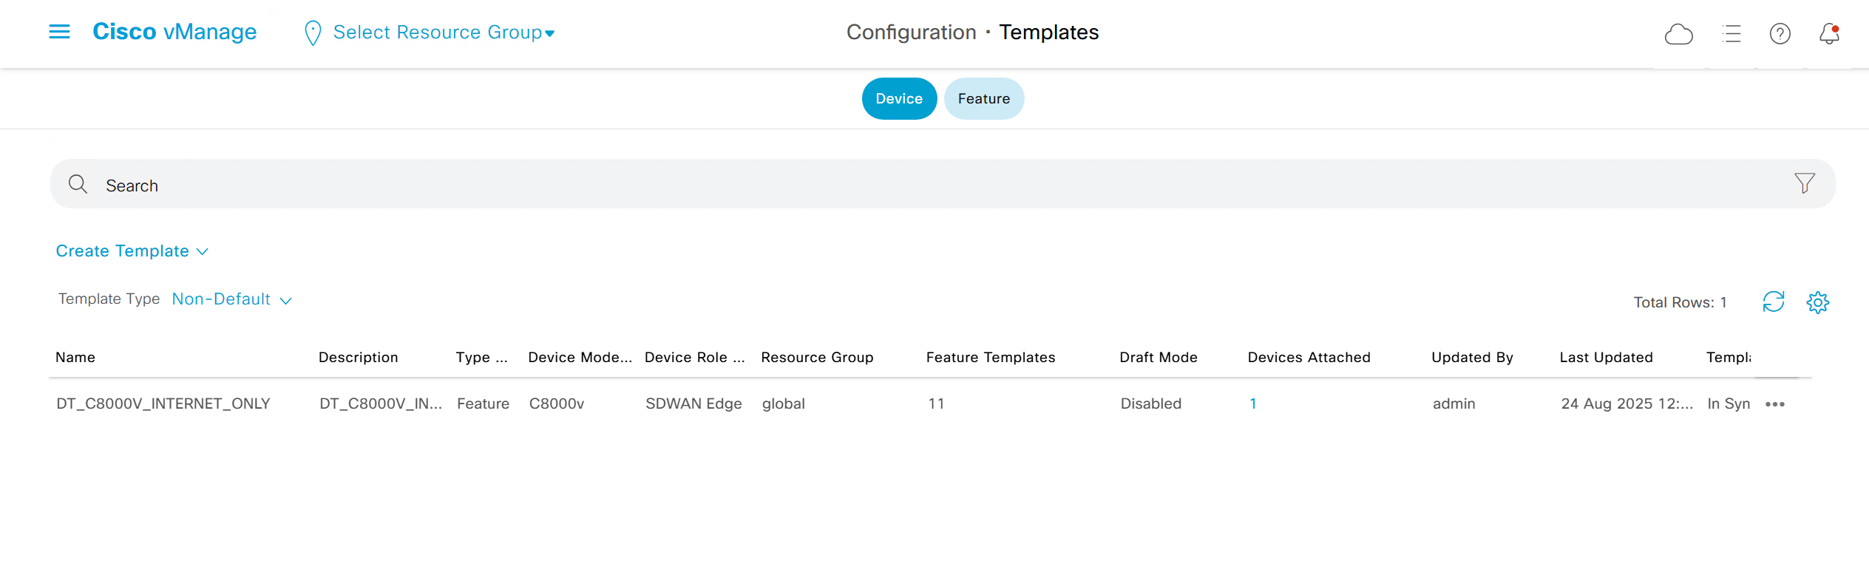
Task: Open table column settings gear
Action: (1817, 302)
